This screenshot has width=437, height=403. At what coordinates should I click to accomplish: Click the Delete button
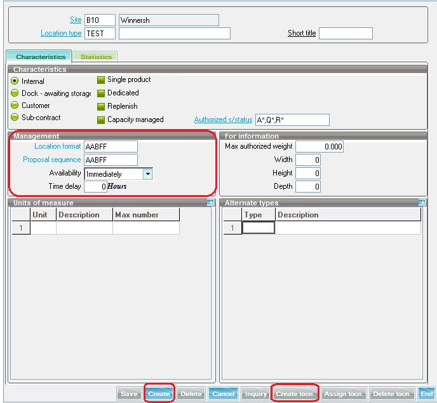[x=191, y=393]
